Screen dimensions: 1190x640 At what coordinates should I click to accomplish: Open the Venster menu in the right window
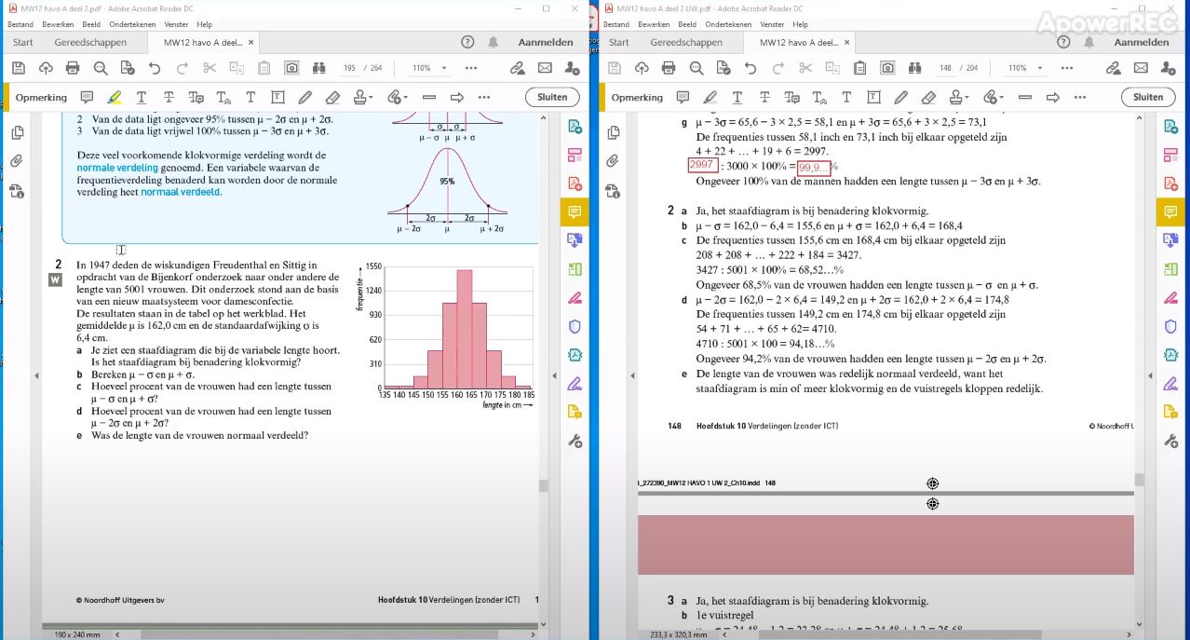tap(772, 24)
